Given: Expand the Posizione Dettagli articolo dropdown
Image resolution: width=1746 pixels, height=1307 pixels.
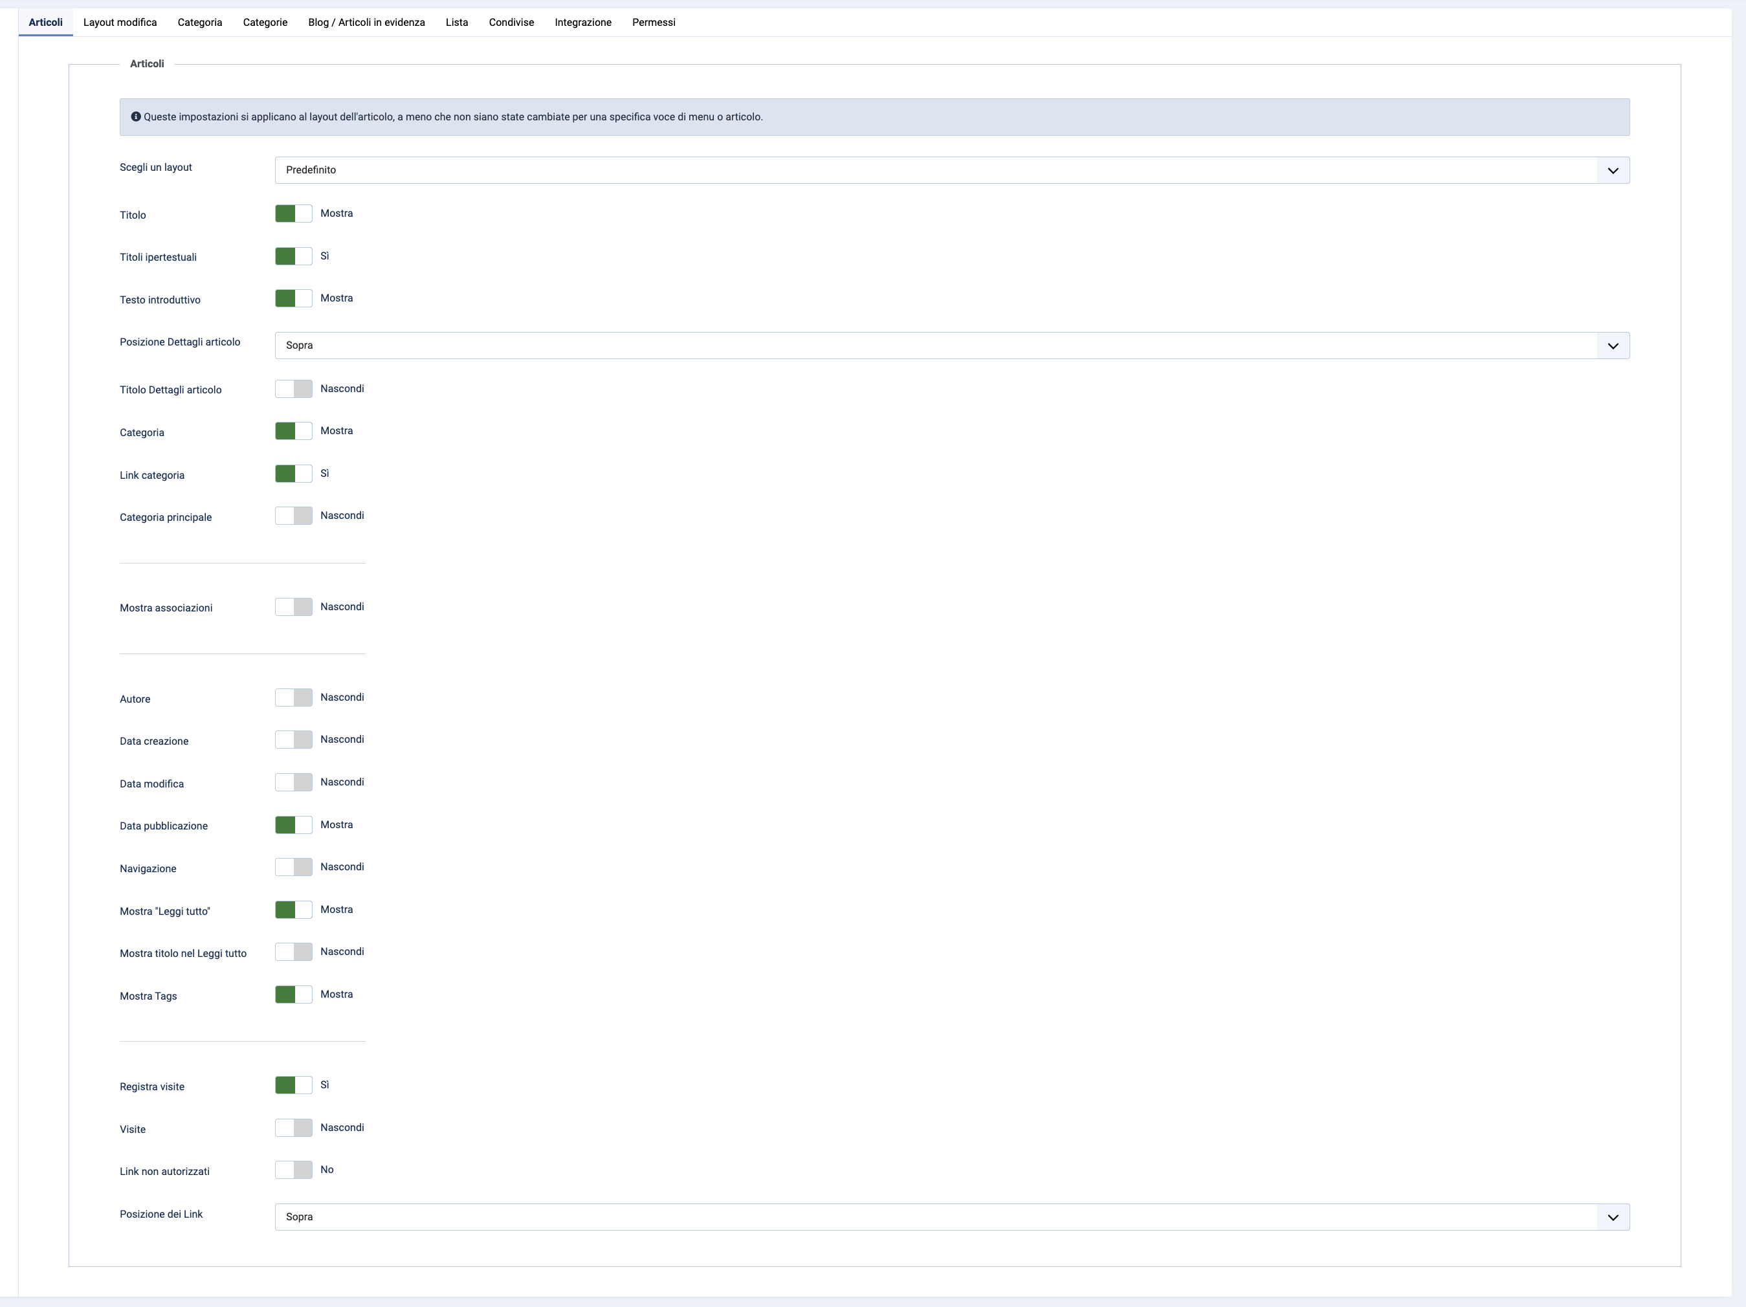Looking at the screenshot, I should coord(952,346).
